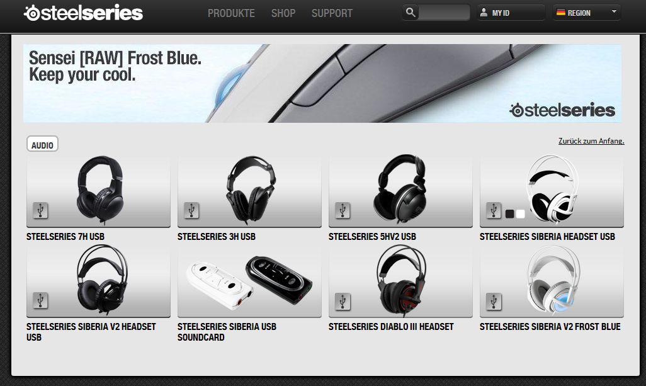This screenshot has width=646, height=386.
Task: Click the USB icon on 3H USB tile
Action: (191, 210)
